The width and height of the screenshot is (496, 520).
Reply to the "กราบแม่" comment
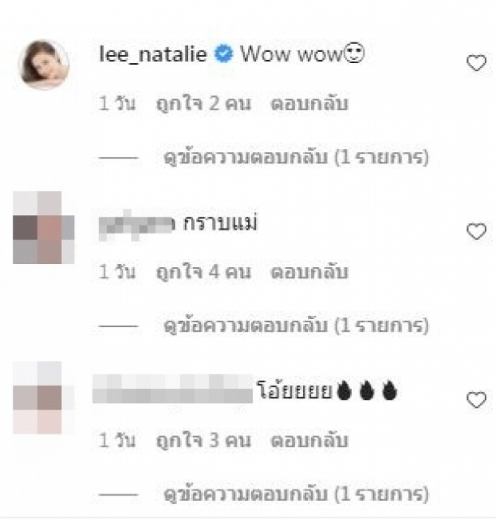(x=309, y=272)
